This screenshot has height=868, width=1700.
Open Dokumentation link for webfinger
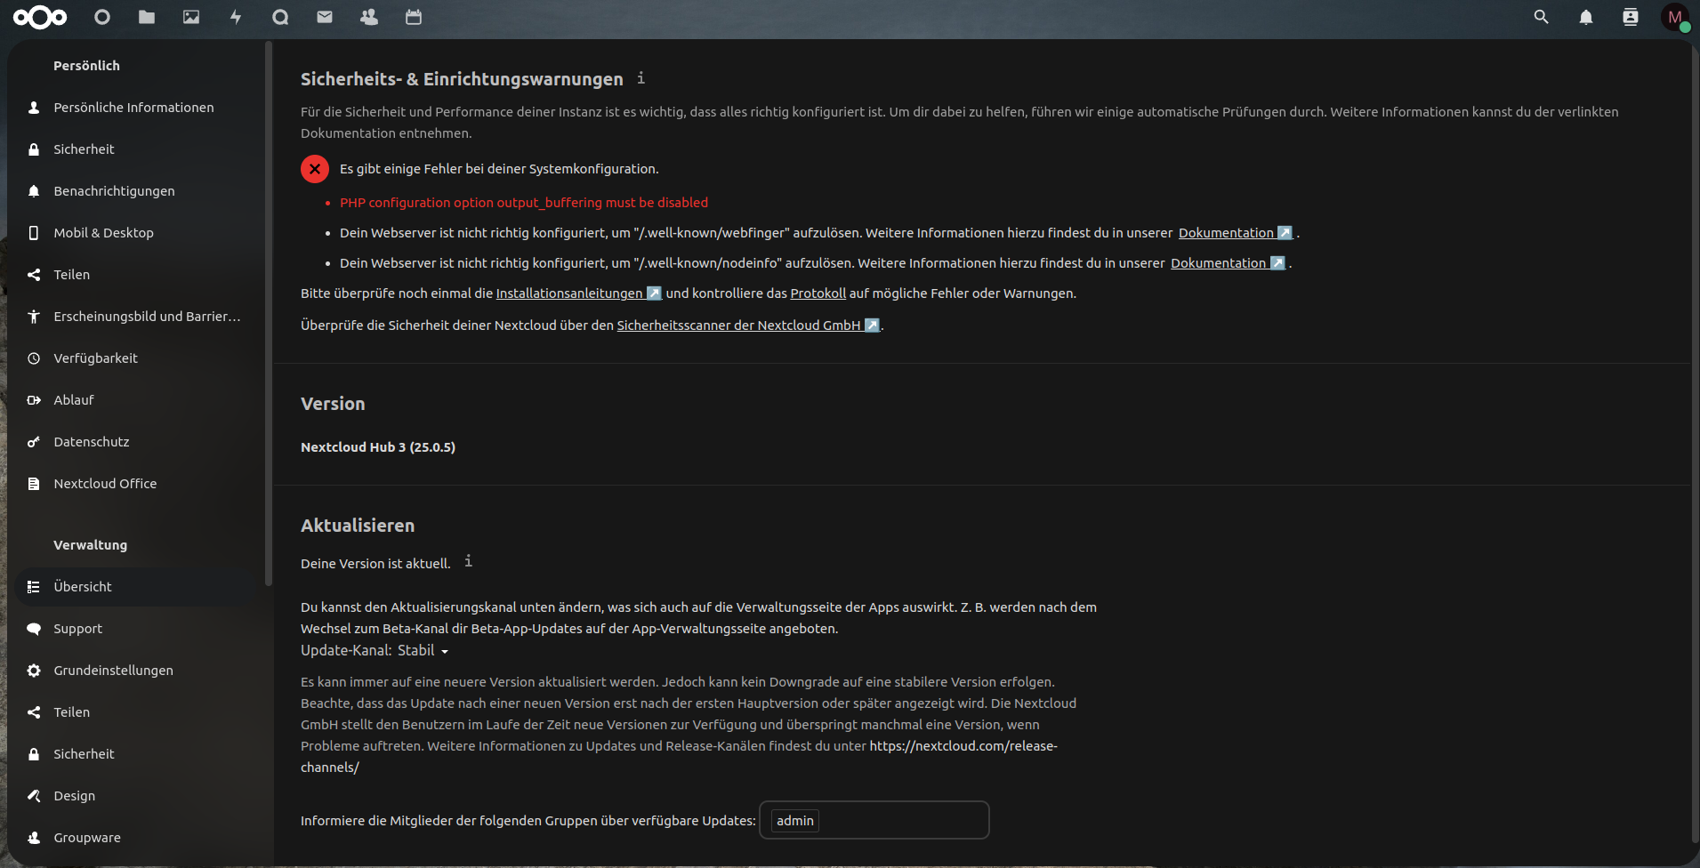[x=1235, y=233]
